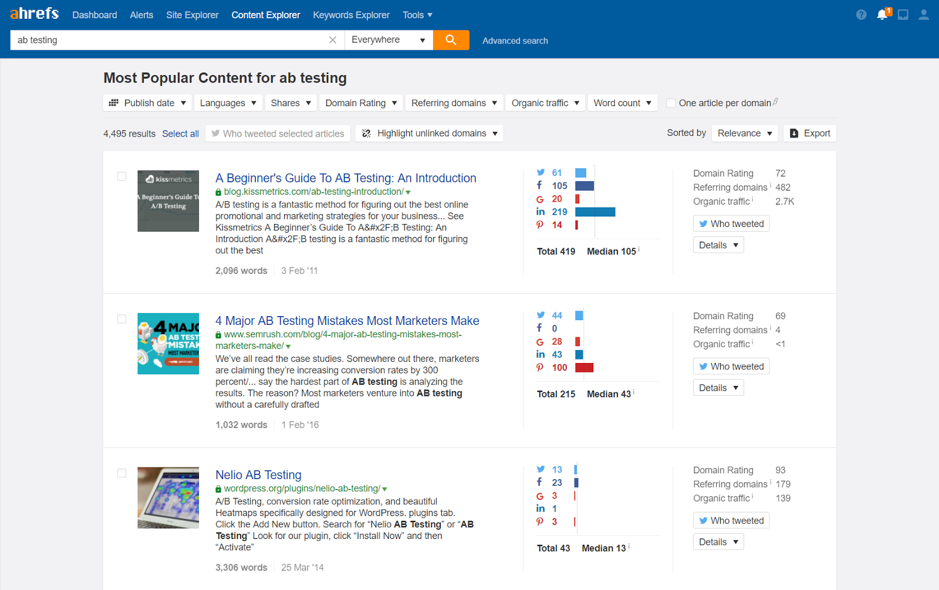Click the orange search magnifier button
Screen dimensions: 939x590
[x=451, y=40]
